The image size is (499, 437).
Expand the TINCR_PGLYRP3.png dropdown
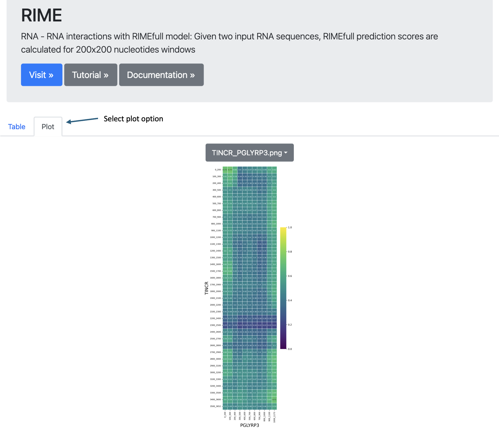249,153
